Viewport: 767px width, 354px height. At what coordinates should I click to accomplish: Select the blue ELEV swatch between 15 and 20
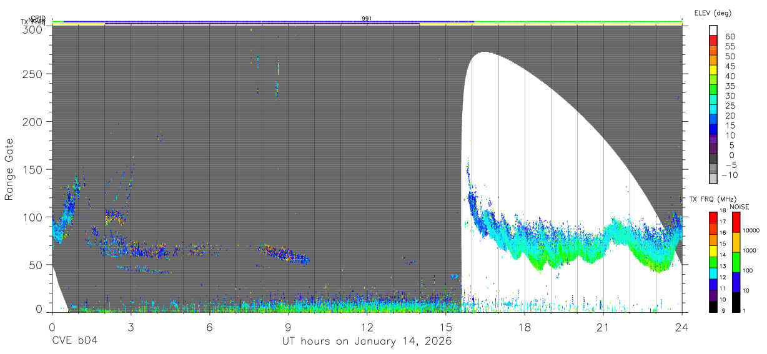(713, 120)
